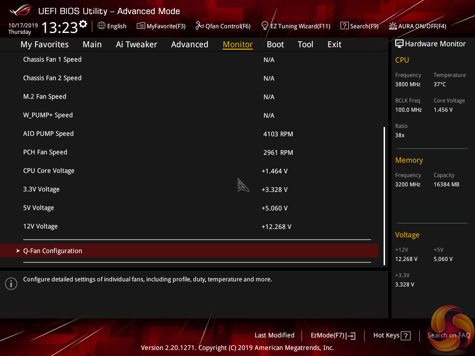Click the +12.268 V value in list
475x356 pixels.
pos(276,227)
